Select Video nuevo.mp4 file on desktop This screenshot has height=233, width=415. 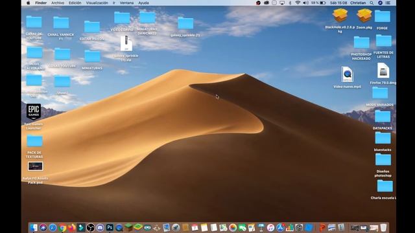tap(347, 74)
